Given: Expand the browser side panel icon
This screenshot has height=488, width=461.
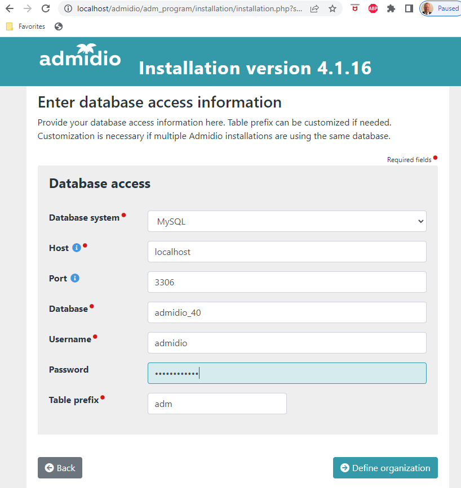Looking at the screenshot, I should (x=410, y=8).
